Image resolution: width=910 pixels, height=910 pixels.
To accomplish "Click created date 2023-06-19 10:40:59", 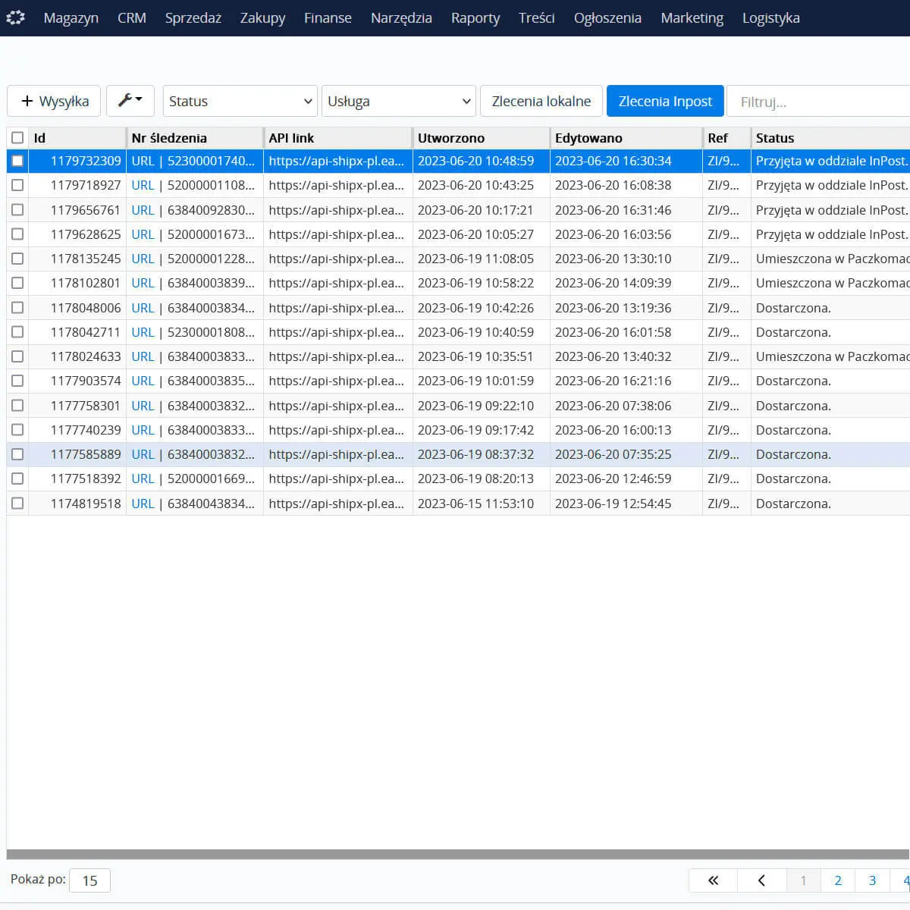I will tap(475, 332).
